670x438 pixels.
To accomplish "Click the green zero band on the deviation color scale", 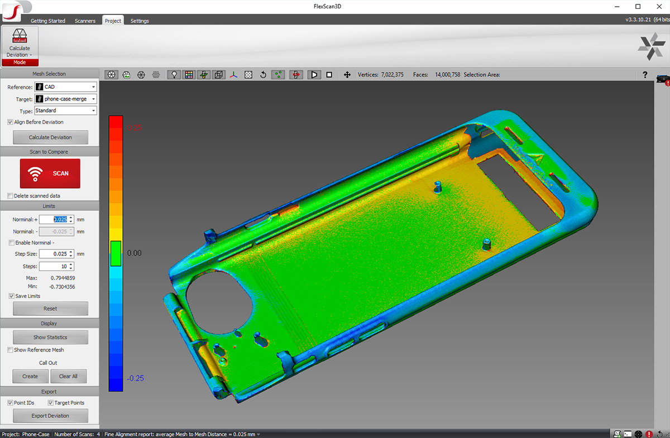I will pyautogui.click(x=116, y=253).
